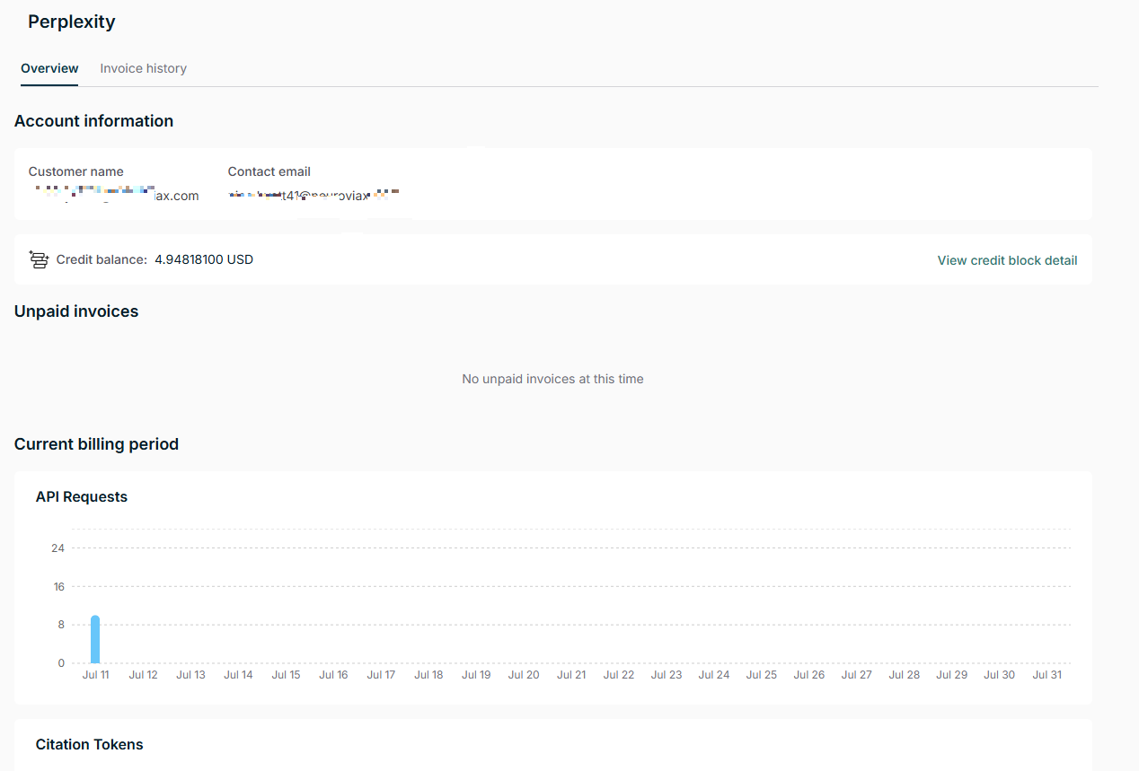The width and height of the screenshot is (1139, 771).
Task: Select the Account information heading
Action: click(94, 121)
